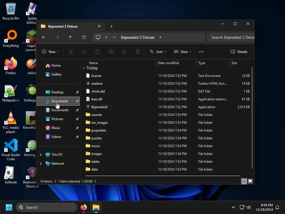Viewport: 285px width, 214px height.
Task: Click the forward navigation arrow
Action: coord(57,37)
